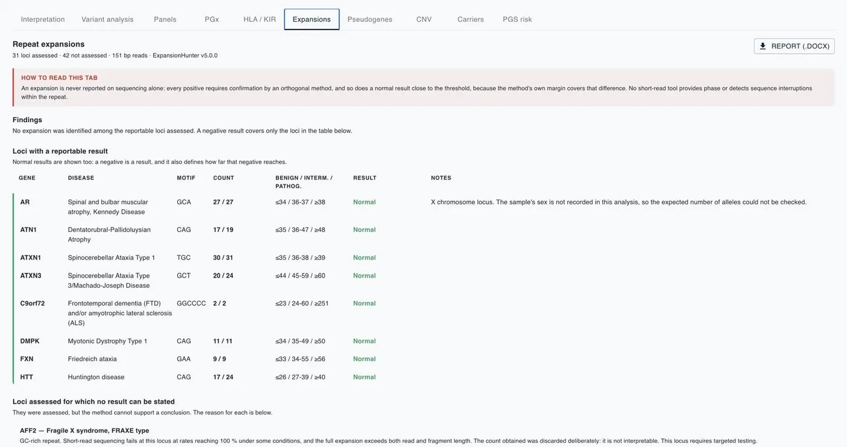Click the AR count value 27 / 27
The image size is (847, 447).
tap(223, 202)
